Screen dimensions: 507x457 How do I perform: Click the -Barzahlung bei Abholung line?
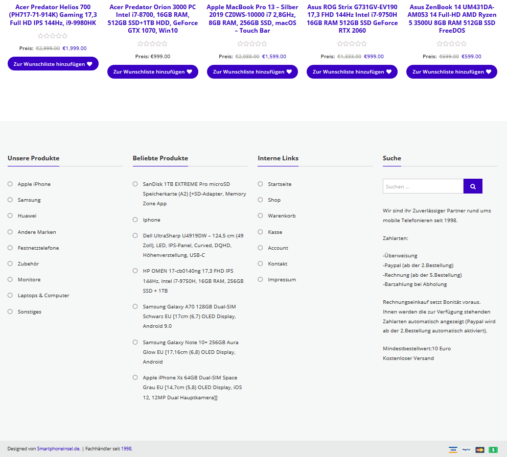click(x=415, y=284)
